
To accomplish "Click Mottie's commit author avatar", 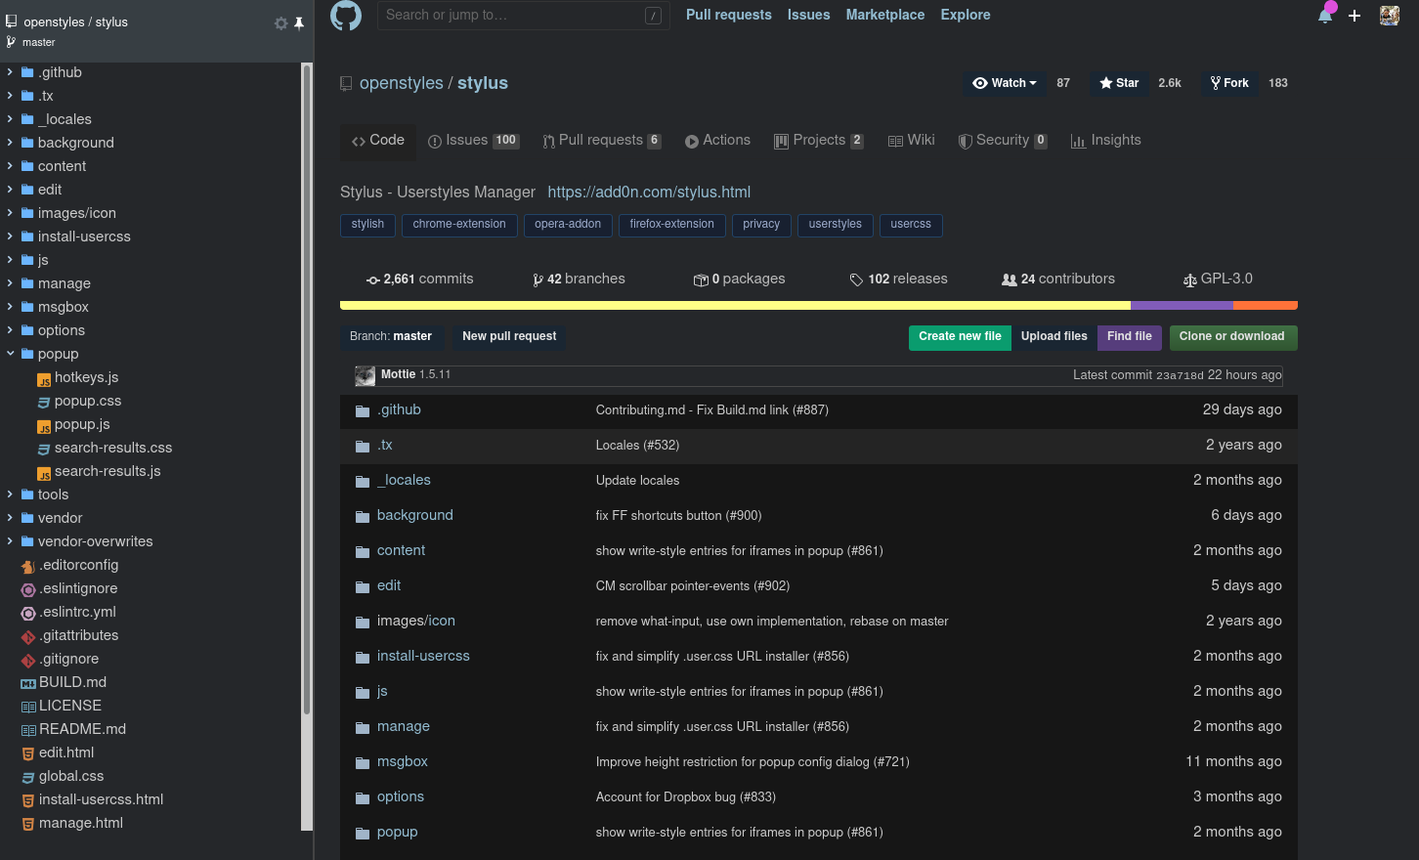I will pos(365,376).
